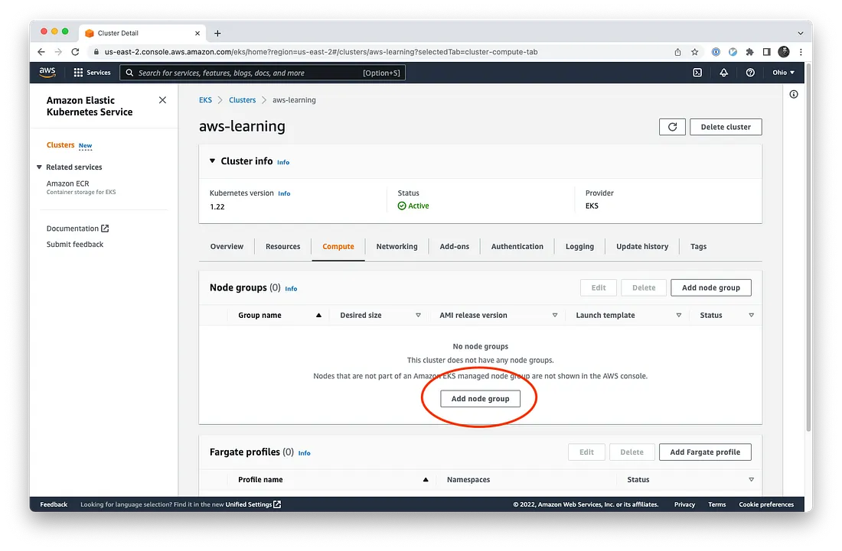Open the EKS breadcrumb link
Image resolution: width=842 pixels, height=551 pixels.
205,100
